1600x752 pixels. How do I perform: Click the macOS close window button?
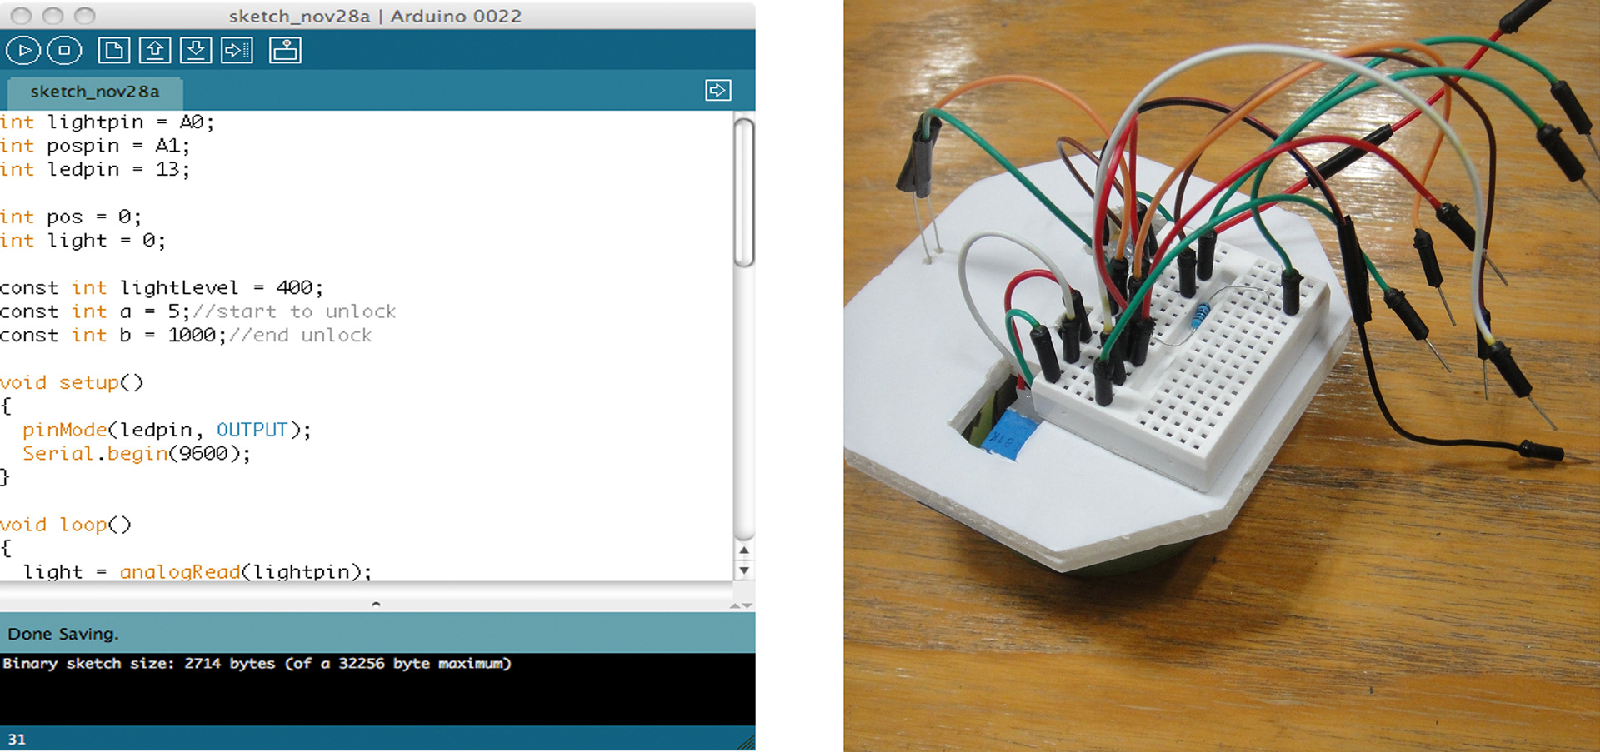pos(22,16)
